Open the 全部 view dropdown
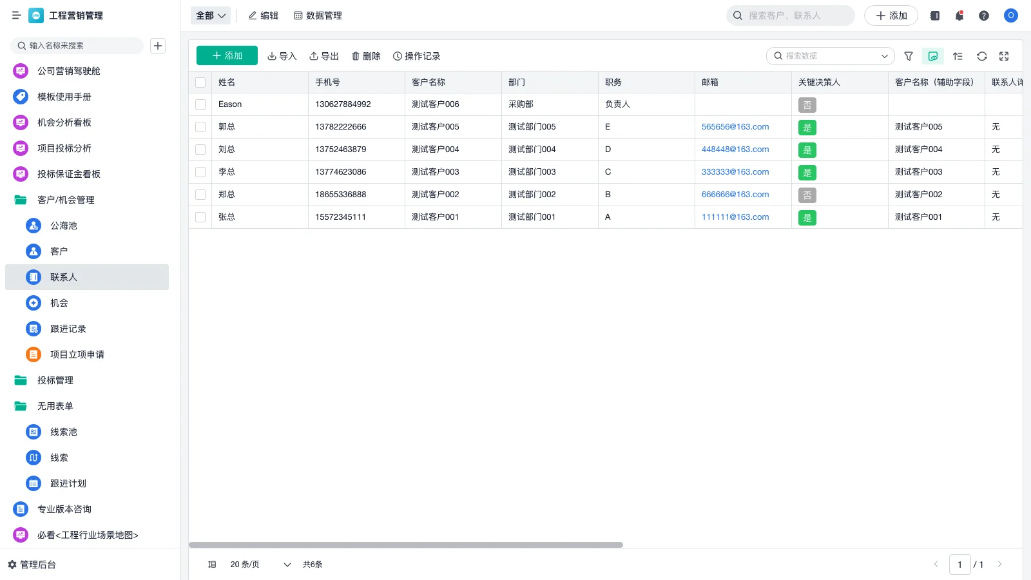1031x580 pixels. click(210, 15)
